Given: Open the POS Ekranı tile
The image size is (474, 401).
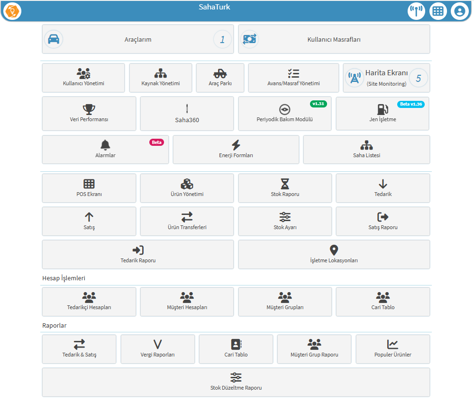Looking at the screenshot, I should coord(89,188).
